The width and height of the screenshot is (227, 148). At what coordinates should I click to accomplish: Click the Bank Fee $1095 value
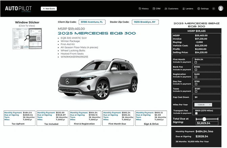pos(197,67)
